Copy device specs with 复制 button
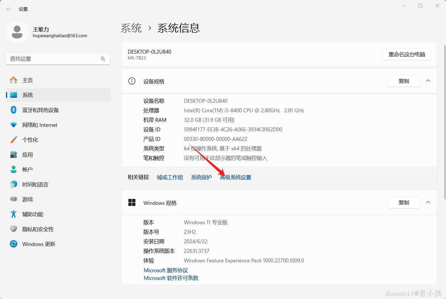This screenshot has width=446, height=299. coord(404,81)
